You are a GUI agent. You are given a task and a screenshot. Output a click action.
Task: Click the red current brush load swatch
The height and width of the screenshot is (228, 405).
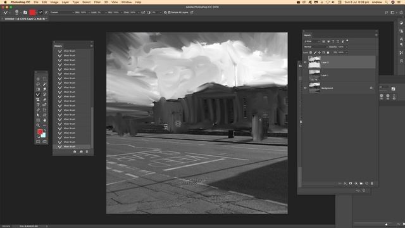[x=32, y=13]
